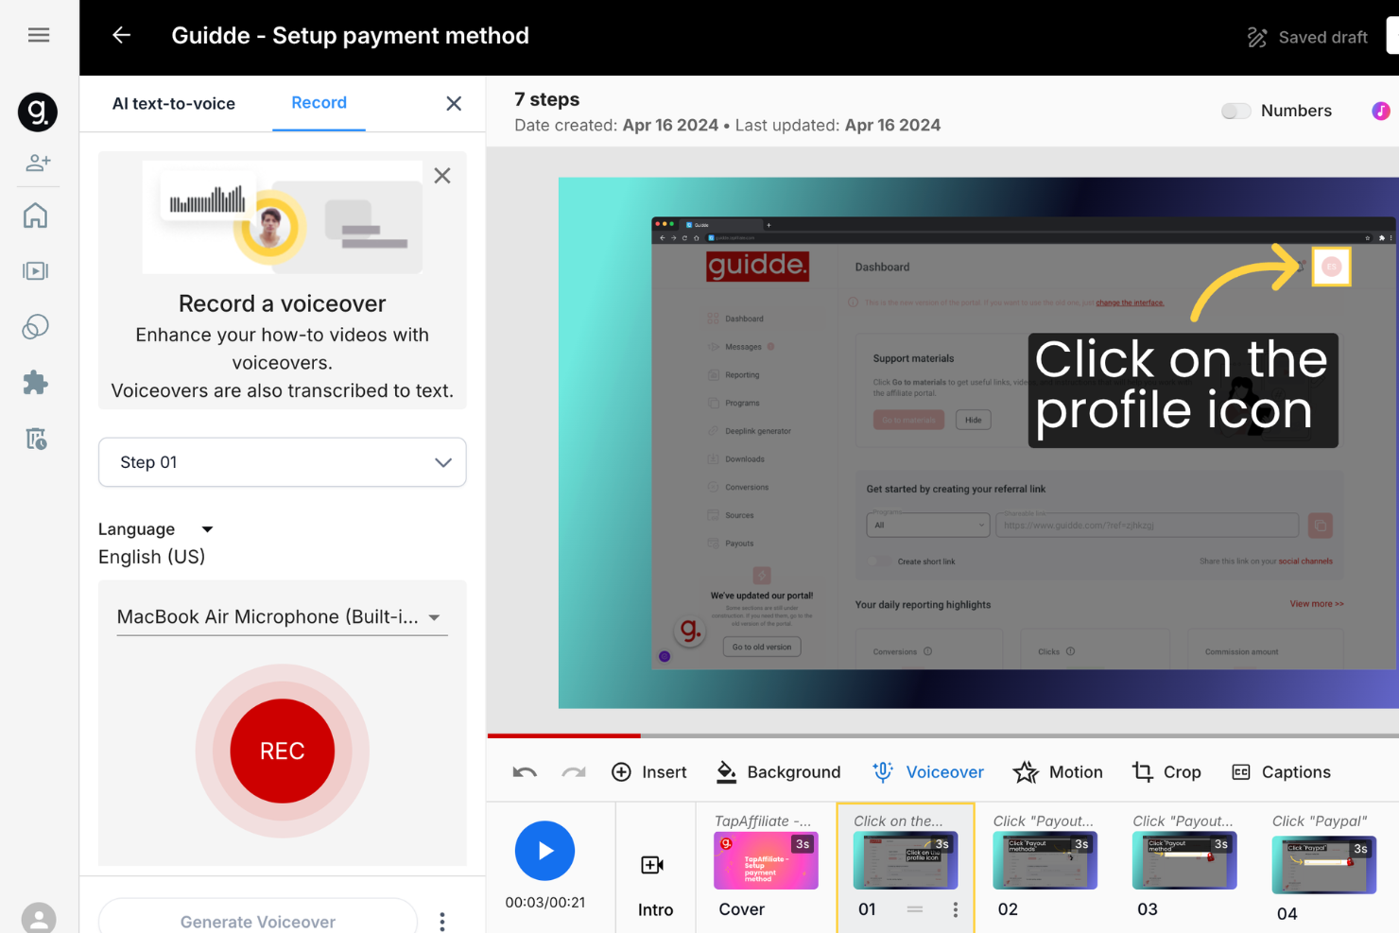The height and width of the screenshot is (933, 1399).
Task: Select the step 02 thumbnail in the timeline
Action: point(1045,859)
